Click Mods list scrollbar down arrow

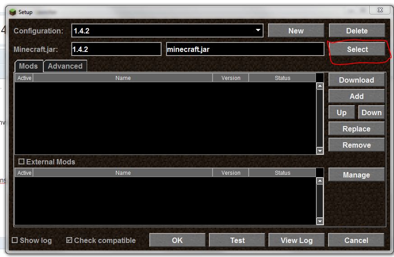click(x=320, y=150)
